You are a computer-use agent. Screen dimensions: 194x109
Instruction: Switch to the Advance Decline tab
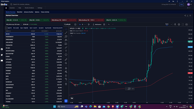point(29,12)
